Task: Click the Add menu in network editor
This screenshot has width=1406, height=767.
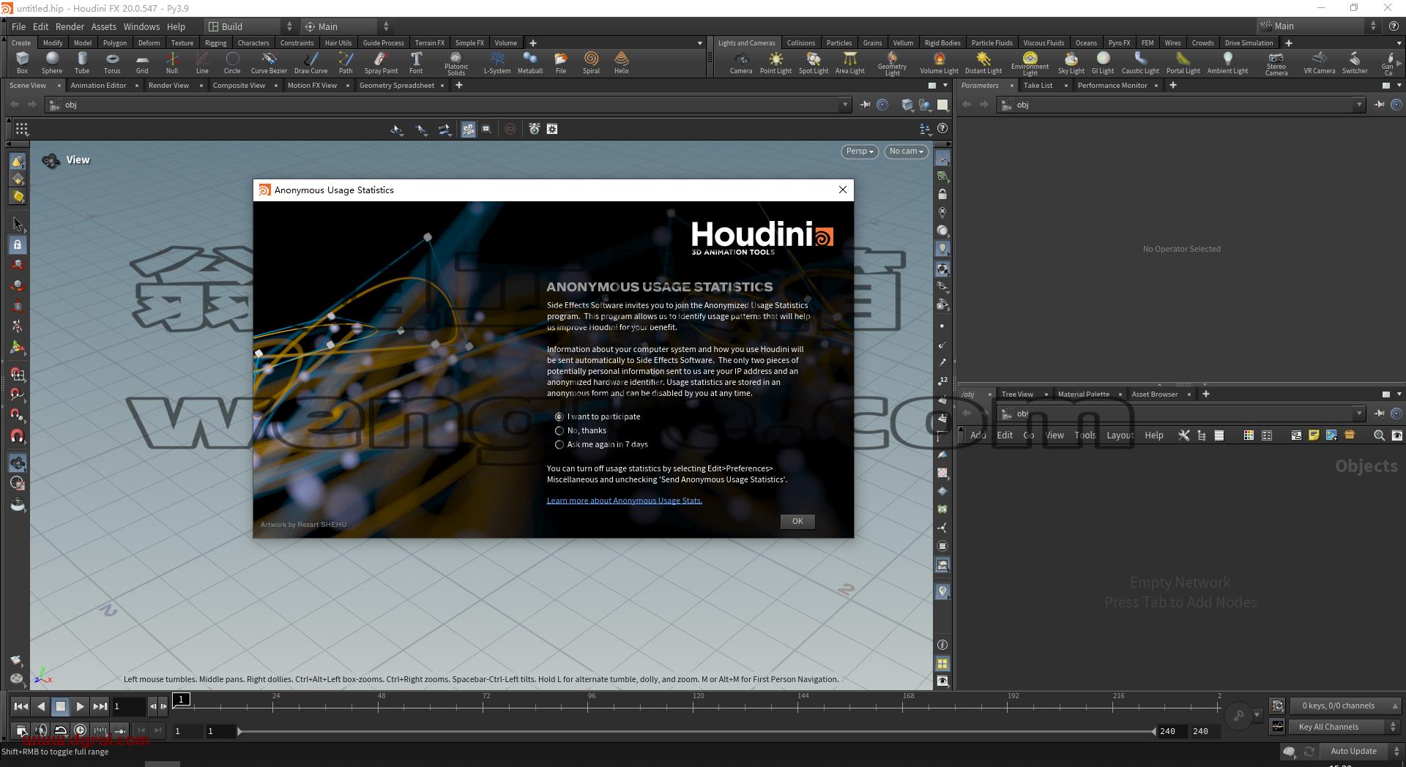Action: (x=978, y=435)
